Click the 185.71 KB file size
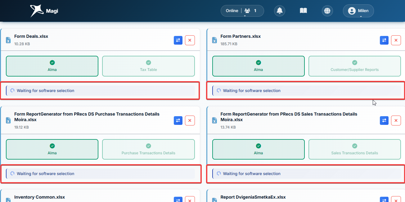Viewport: 405px width, 202px height. (x=229, y=44)
